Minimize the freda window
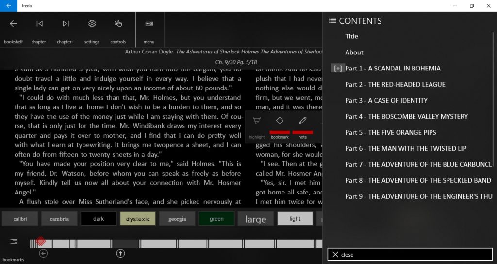The width and height of the screenshot is (497, 264). [x=455, y=6]
